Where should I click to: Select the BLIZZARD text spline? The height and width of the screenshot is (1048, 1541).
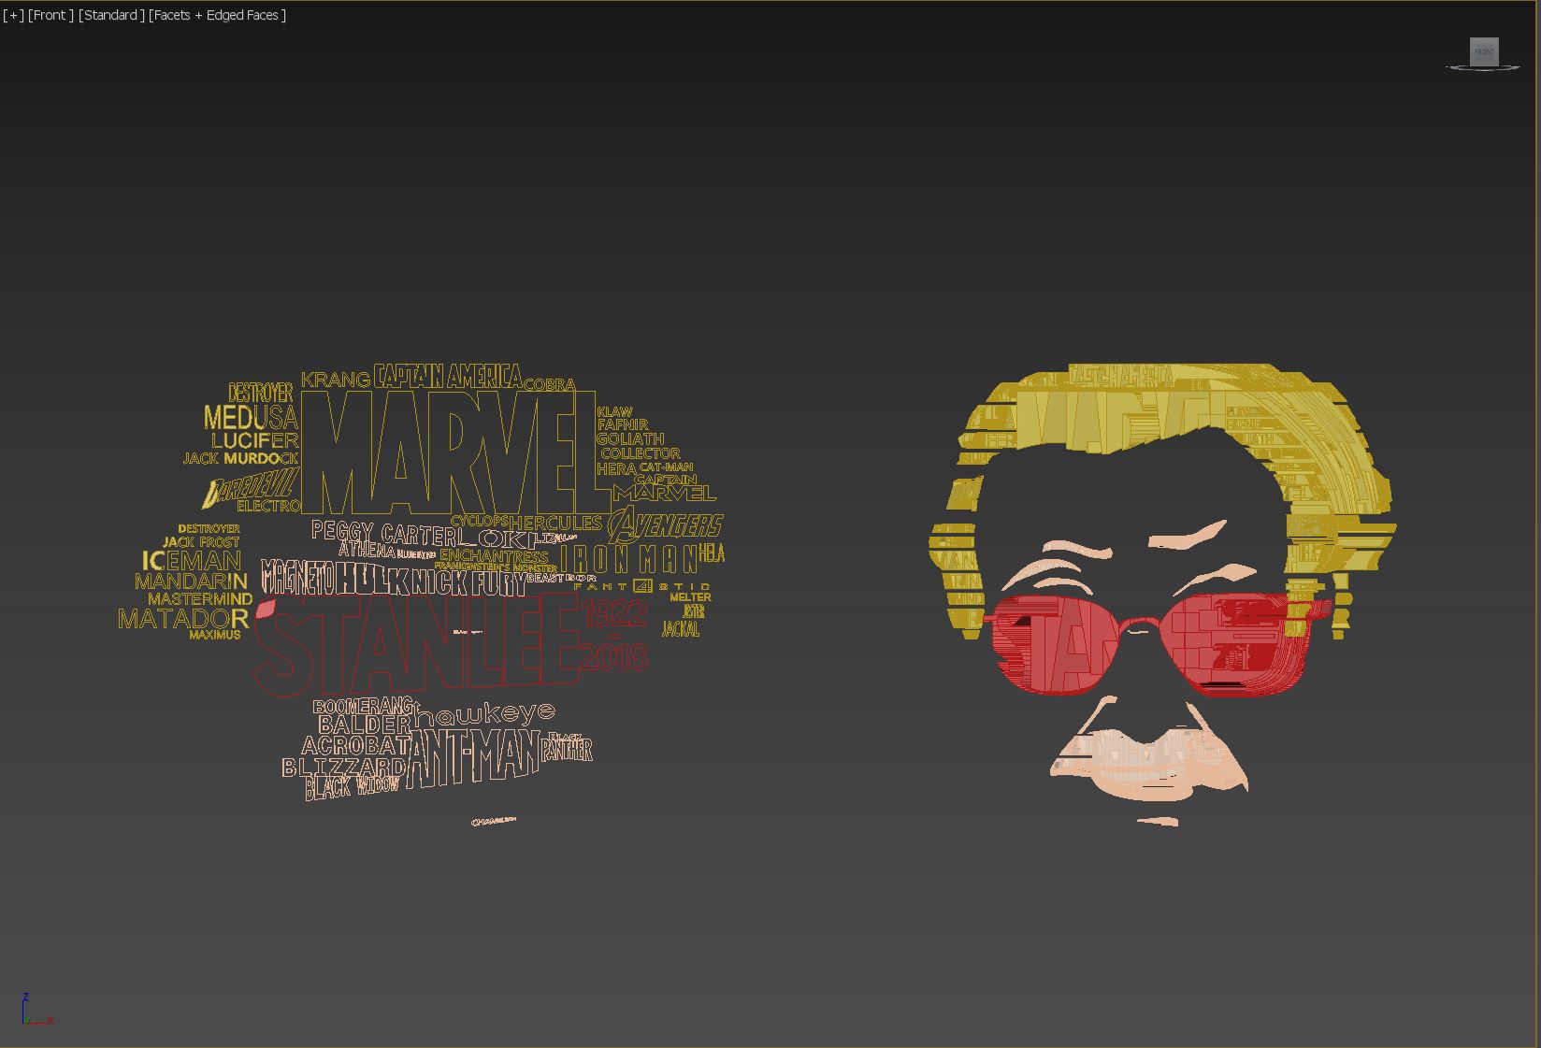pos(343,768)
